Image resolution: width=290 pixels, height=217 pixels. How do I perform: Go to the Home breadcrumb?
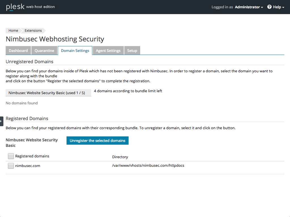click(13, 31)
